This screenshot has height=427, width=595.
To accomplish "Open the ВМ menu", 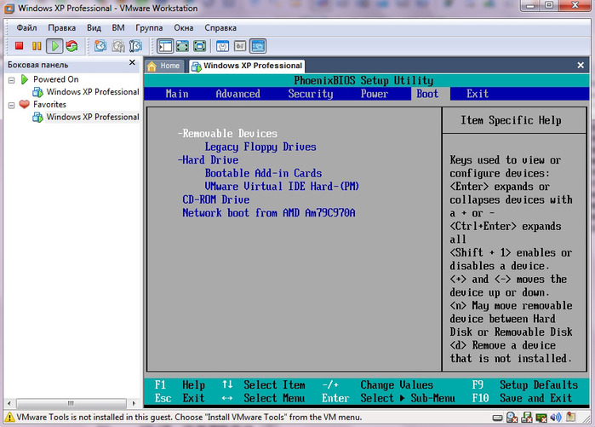I will coord(118,28).
